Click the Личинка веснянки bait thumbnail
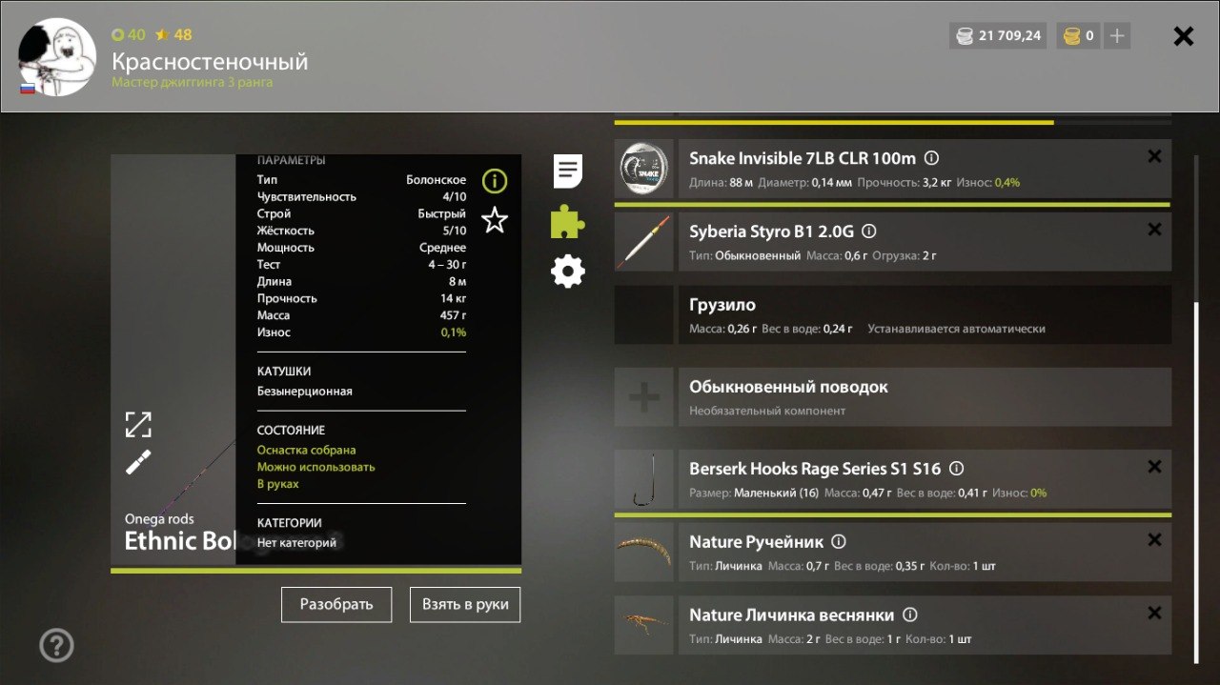 click(644, 625)
